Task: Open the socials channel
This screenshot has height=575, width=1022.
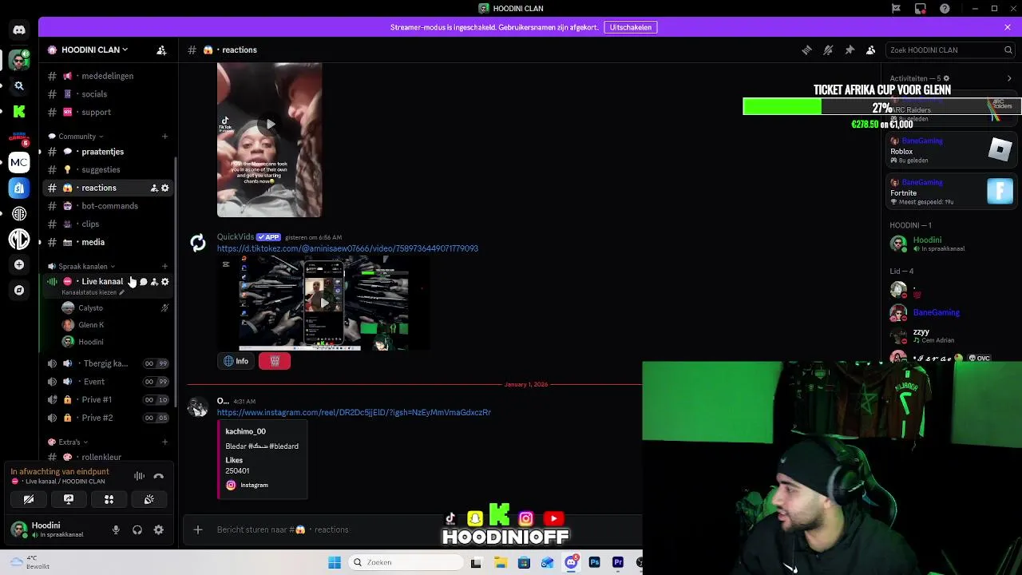Action: (107, 94)
